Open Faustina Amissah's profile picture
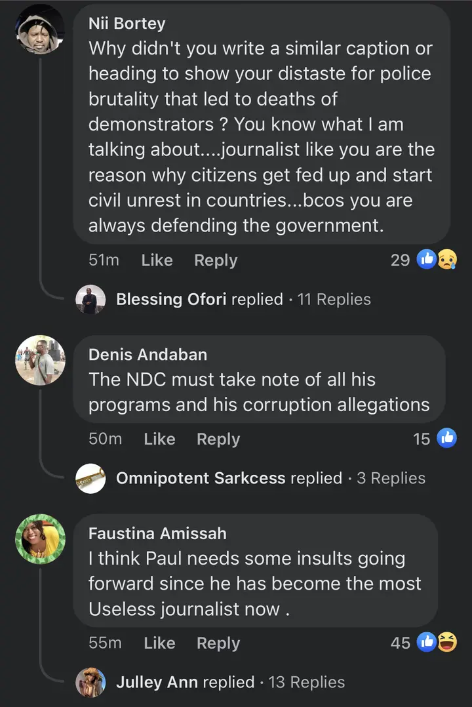Viewport: 472px width, 707px height. [40, 539]
